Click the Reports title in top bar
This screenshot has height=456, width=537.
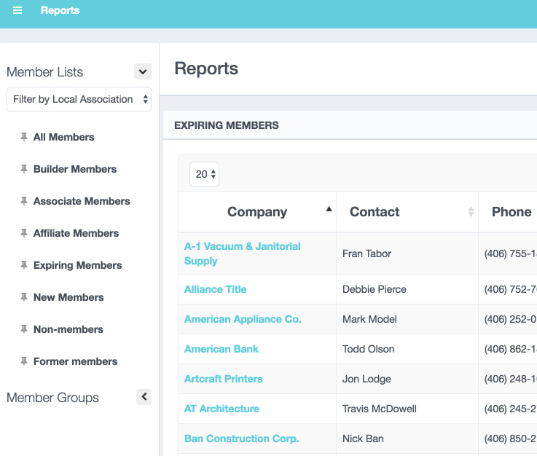pyautogui.click(x=60, y=11)
